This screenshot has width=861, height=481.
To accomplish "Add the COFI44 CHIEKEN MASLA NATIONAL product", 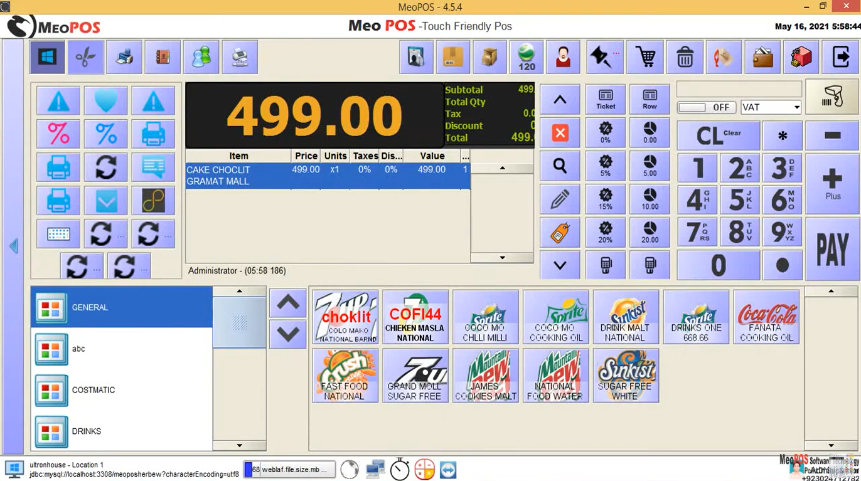I will pyautogui.click(x=415, y=317).
